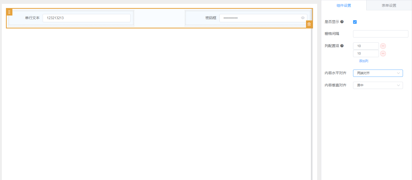Click the orange drag handle icon

coord(9,12)
